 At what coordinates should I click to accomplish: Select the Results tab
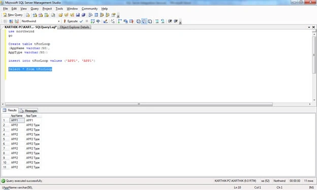[x=10, y=110]
